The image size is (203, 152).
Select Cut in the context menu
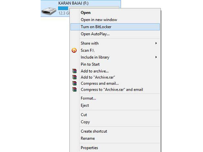(84, 115)
